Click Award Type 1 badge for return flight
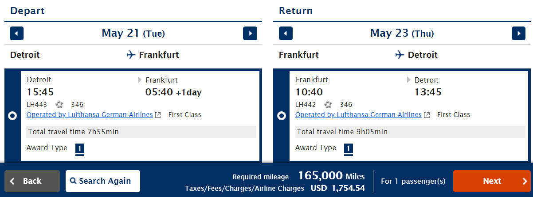 349,149
